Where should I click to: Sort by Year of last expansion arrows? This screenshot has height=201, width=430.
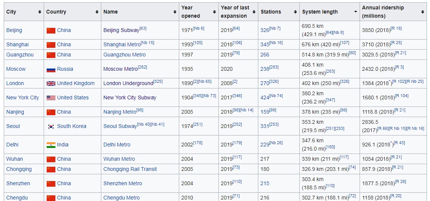pos(254,12)
